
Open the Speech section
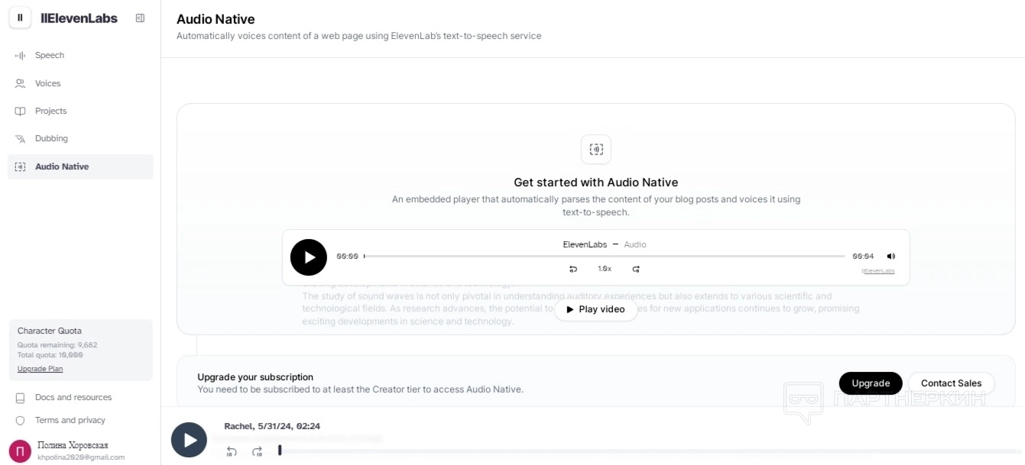pos(50,55)
